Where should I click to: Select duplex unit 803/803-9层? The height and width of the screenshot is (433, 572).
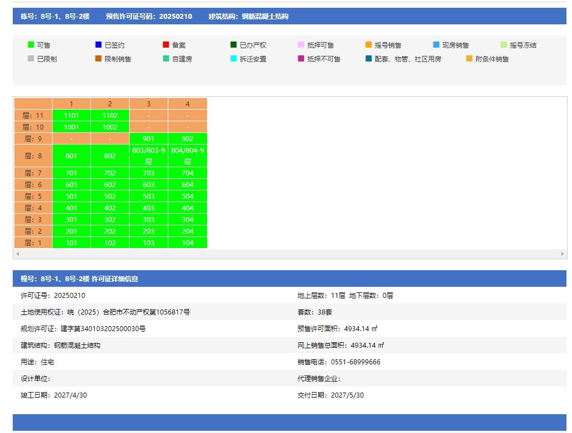(148, 156)
